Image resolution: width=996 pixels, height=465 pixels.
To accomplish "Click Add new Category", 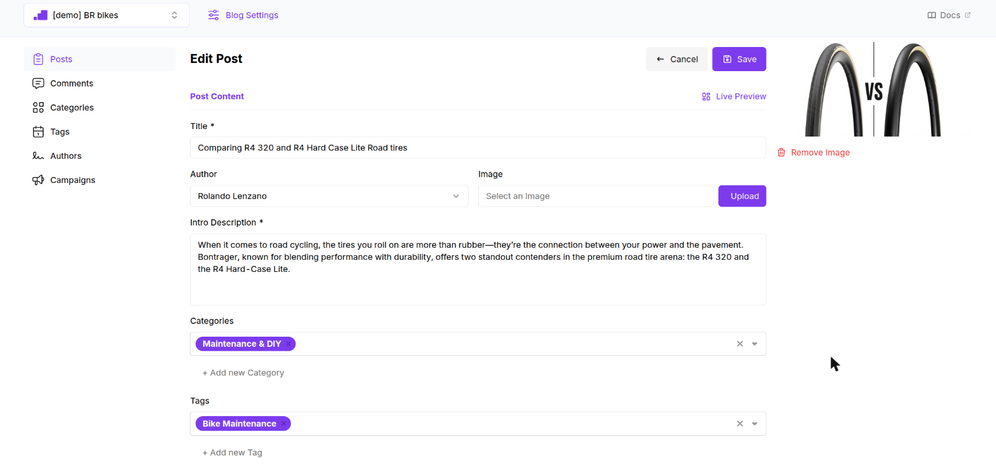I will click(x=243, y=373).
